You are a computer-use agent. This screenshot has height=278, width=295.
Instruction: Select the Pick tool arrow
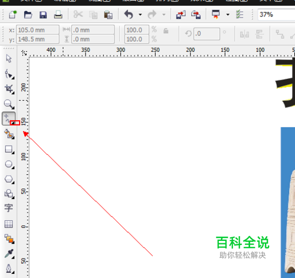point(9,58)
